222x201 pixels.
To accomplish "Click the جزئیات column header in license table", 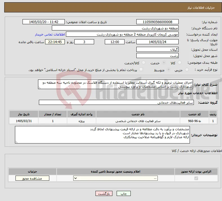I will [32, 171].
